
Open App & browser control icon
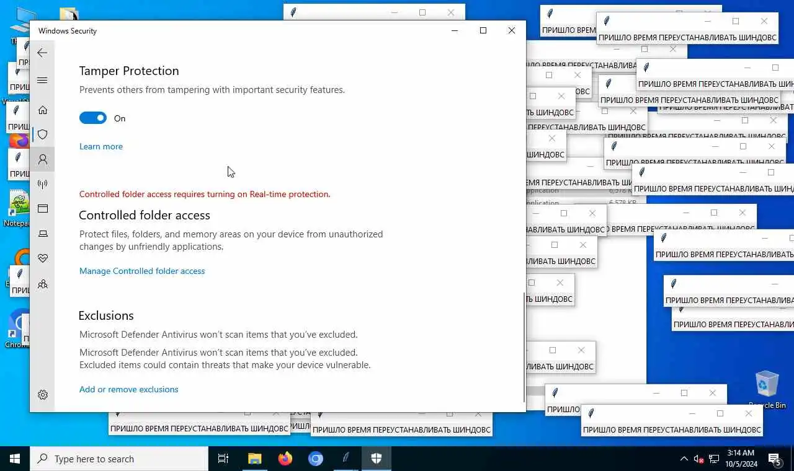point(43,209)
